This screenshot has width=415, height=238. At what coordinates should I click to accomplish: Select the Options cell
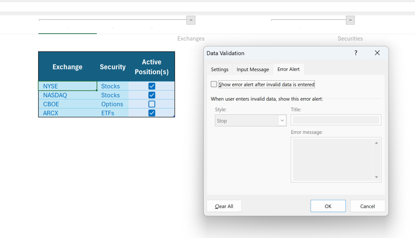[113, 104]
